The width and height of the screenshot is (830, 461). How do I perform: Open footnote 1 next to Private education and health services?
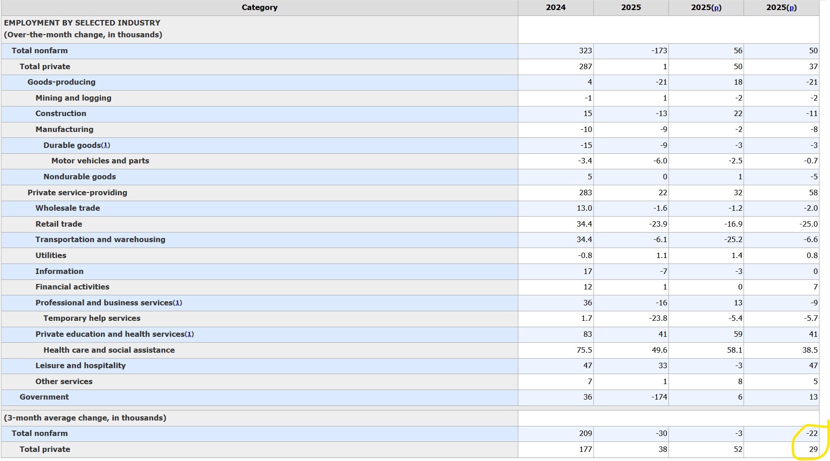(189, 334)
